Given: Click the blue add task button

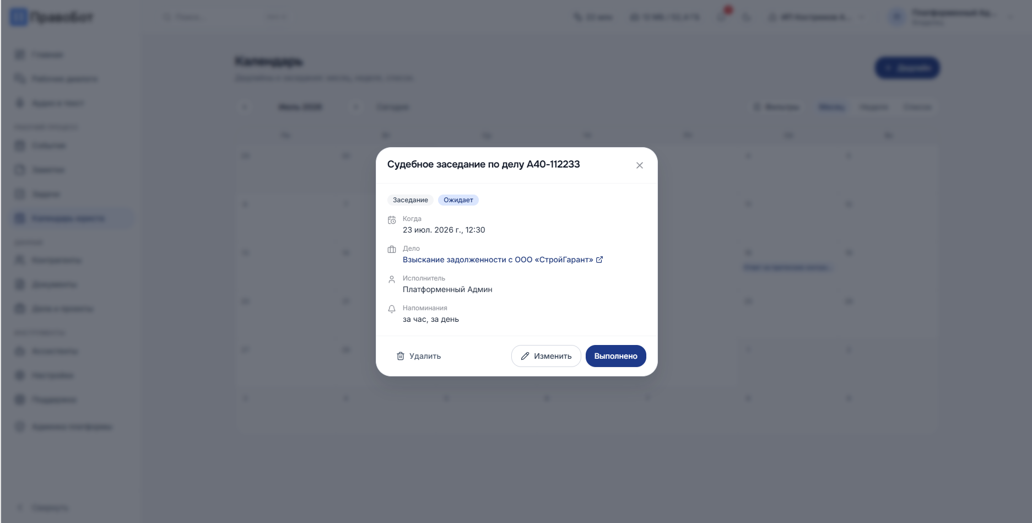Looking at the screenshot, I should point(907,68).
